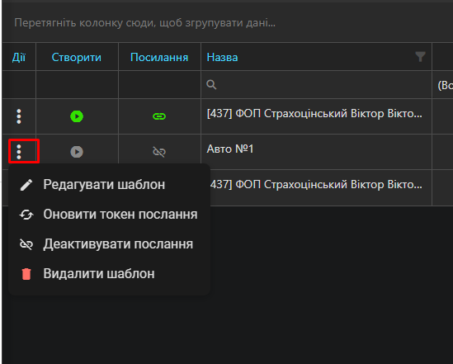This screenshot has height=364, width=453.
Task: Click the three-dot actions icon for Авто №1
Action: pos(19,152)
